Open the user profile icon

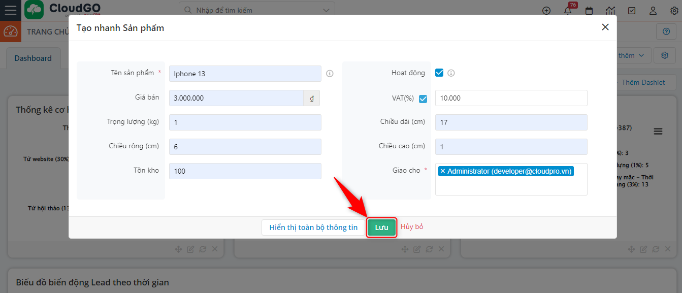coord(653,11)
